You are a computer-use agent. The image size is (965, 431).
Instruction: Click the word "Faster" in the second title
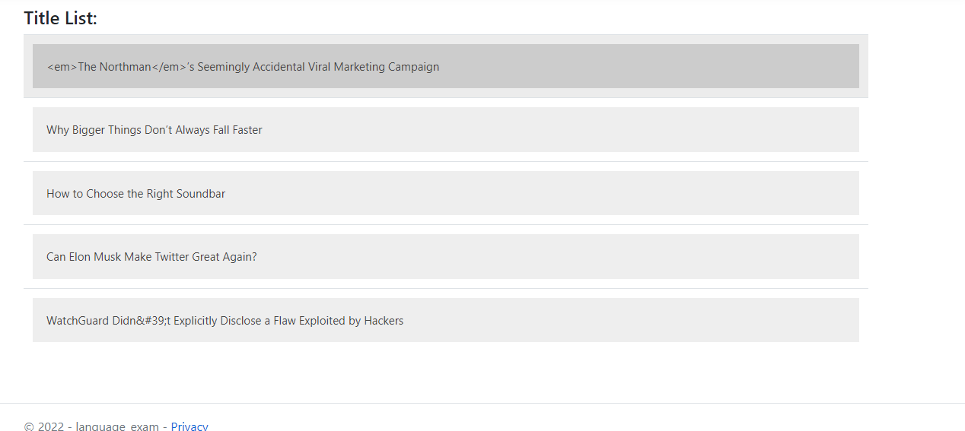click(247, 130)
